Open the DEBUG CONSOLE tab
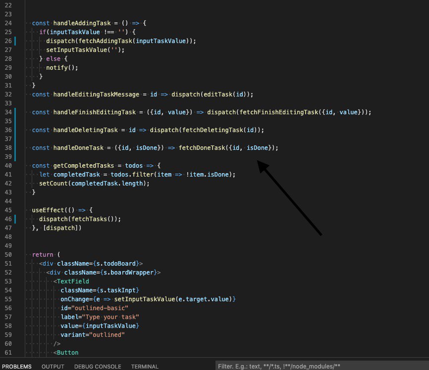 [98, 367]
